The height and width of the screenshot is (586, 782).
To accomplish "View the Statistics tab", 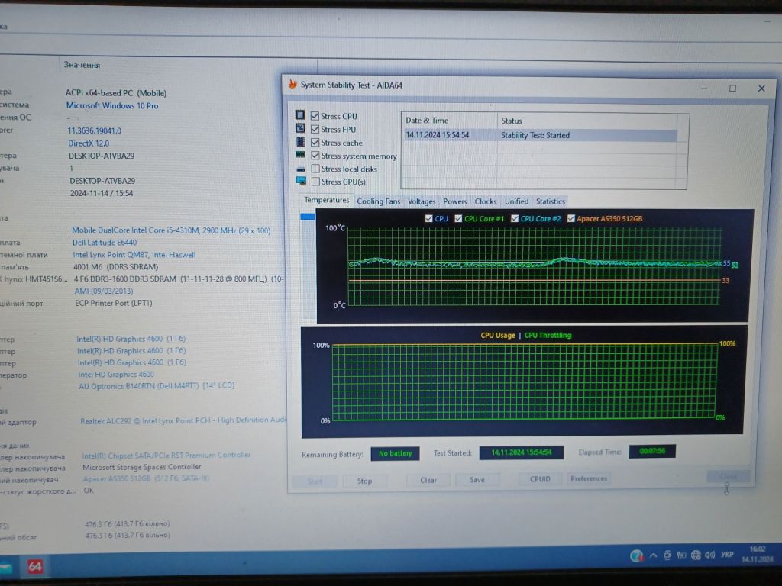I will (x=550, y=201).
